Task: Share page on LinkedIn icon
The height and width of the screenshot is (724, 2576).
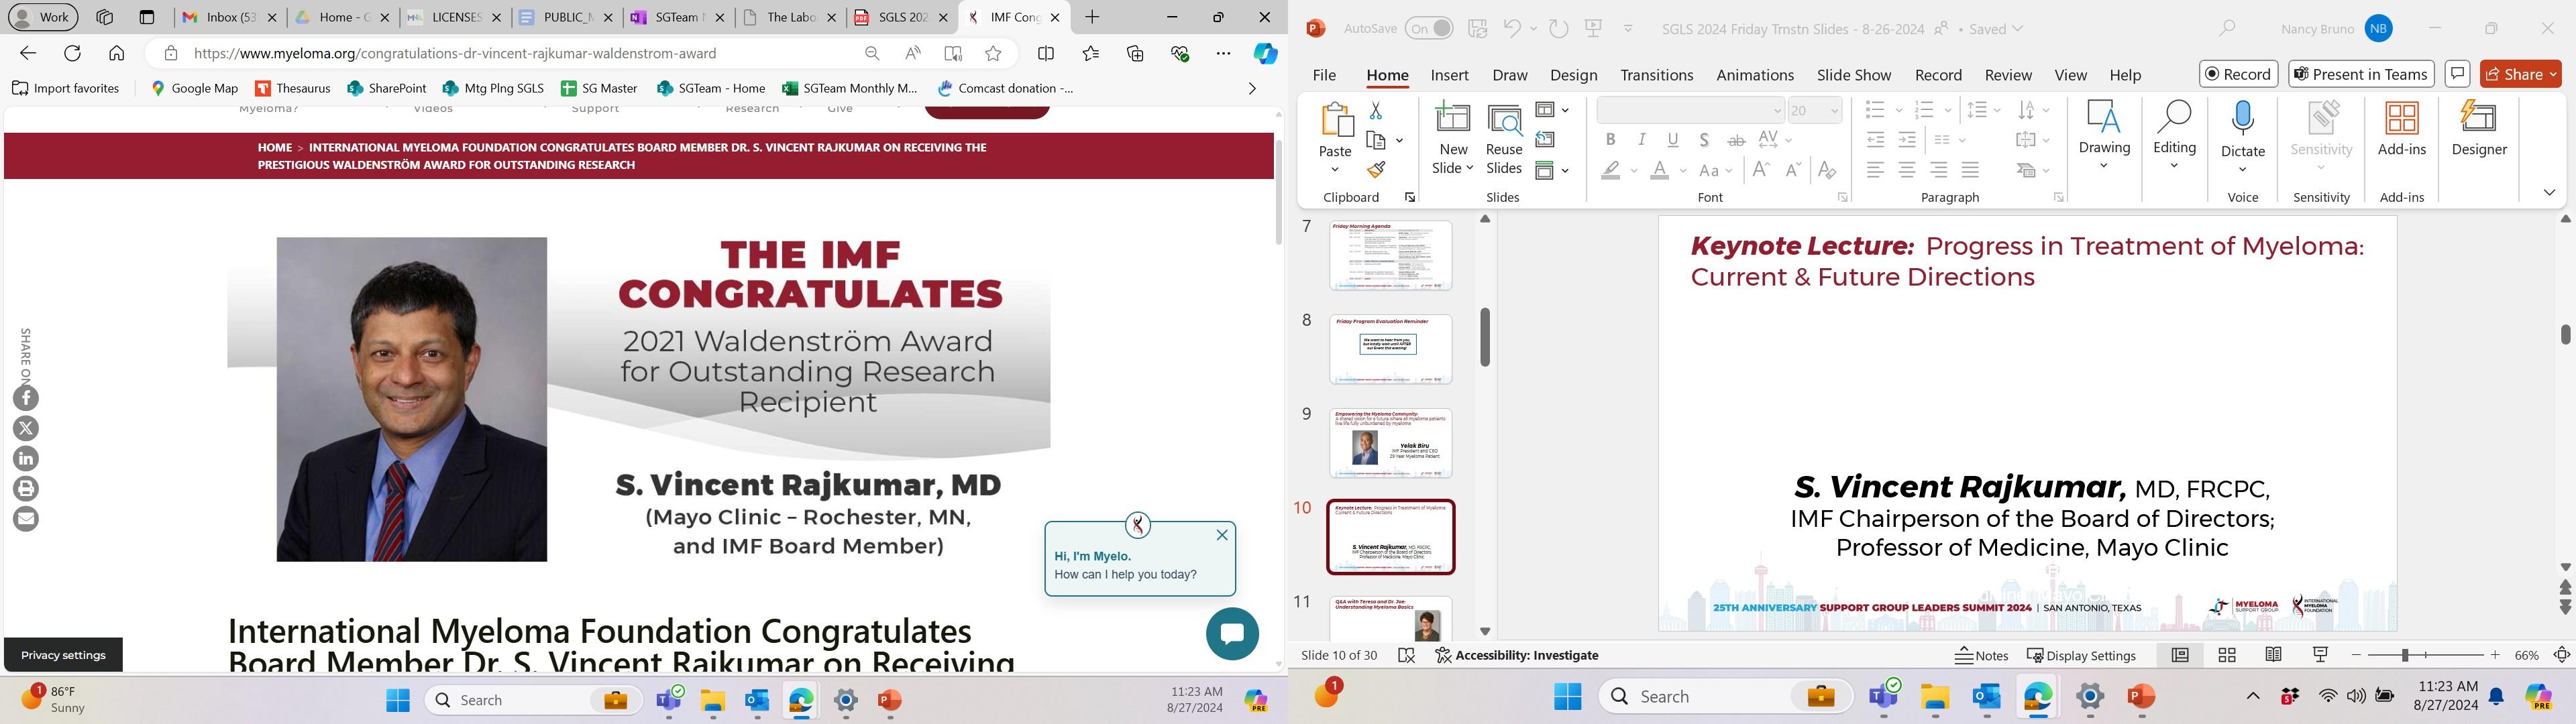Action: [x=26, y=459]
